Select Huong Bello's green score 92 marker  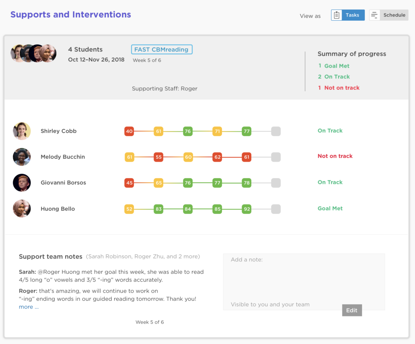[246, 209]
